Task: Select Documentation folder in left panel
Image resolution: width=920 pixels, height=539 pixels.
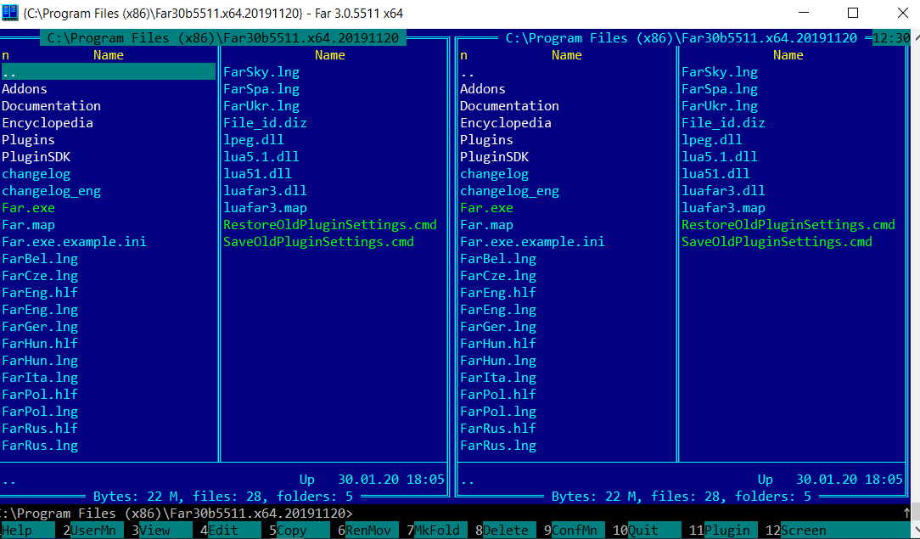Action: click(x=51, y=106)
